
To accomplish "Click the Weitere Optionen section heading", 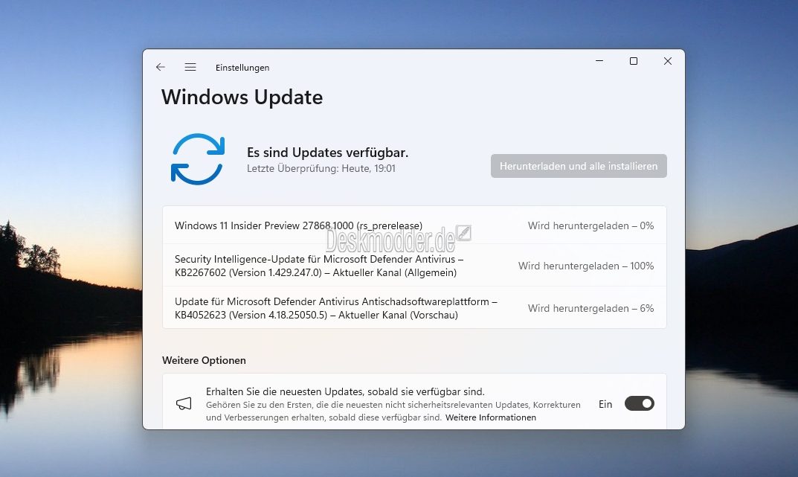I will point(204,360).
